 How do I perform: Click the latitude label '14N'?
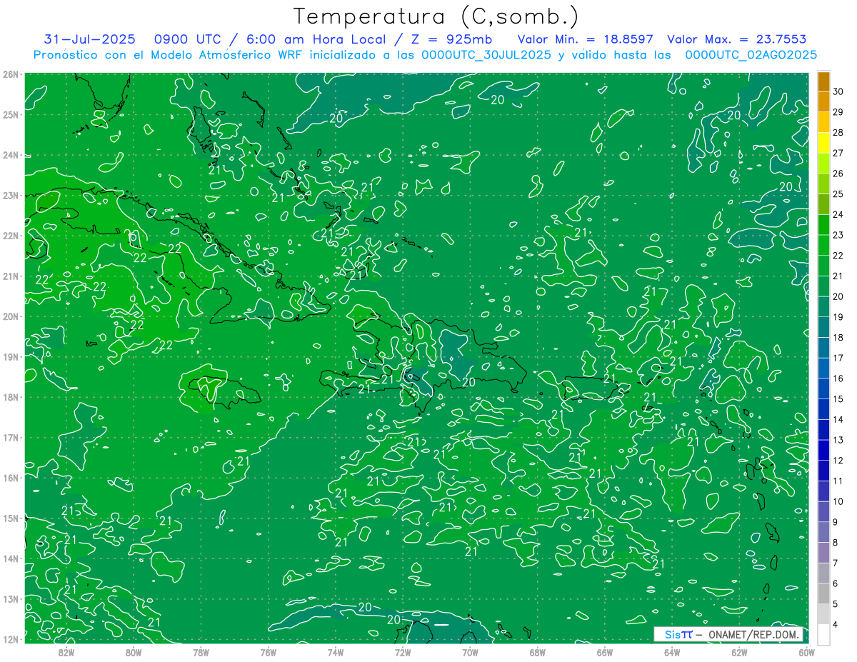coord(11,558)
